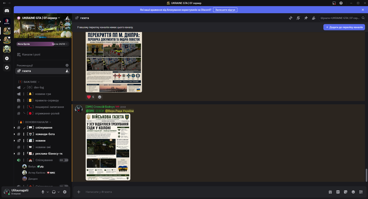This screenshot has height=199, width=368.
Task: Open the dev-log channel
Action: click(x=43, y=87)
